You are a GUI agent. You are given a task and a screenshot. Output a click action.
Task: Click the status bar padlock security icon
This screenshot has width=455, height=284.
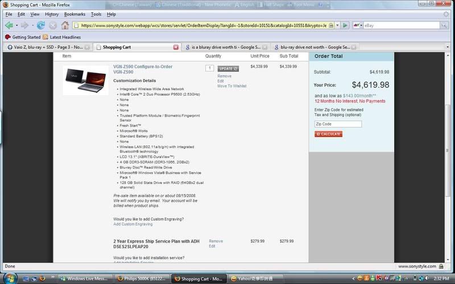[x=441, y=266]
